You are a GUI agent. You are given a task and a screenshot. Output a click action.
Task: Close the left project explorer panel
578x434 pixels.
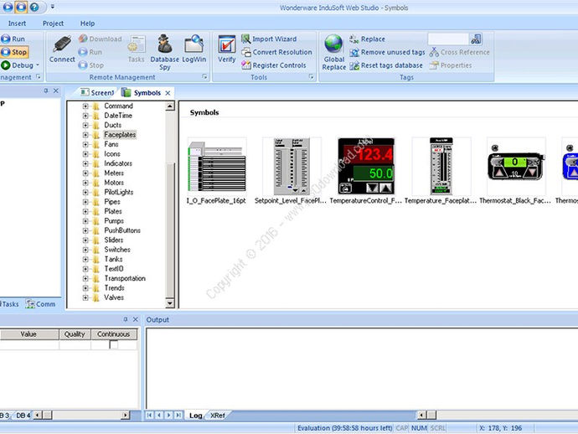(x=55, y=90)
